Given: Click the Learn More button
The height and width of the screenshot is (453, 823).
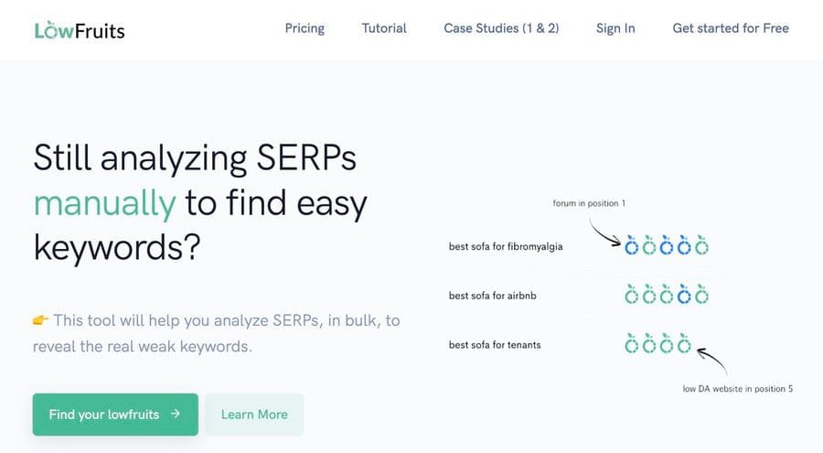Looking at the screenshot, I should tap(254, 415).
